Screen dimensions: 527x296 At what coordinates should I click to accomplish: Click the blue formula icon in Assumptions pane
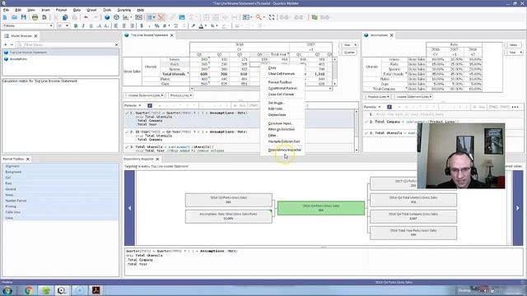click(x=389, y=107)
